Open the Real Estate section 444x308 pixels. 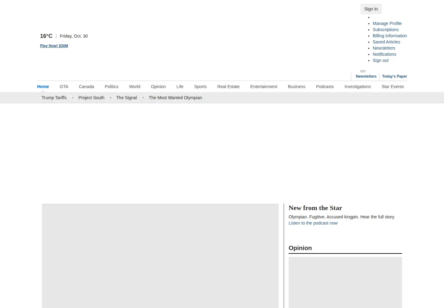(x=228, y=87)
